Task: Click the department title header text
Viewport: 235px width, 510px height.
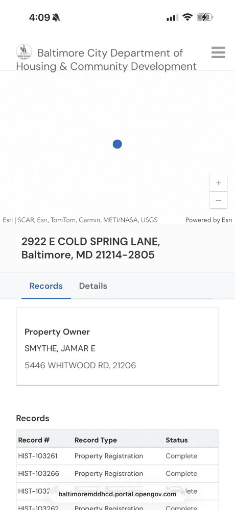Action: pos(106,60)
